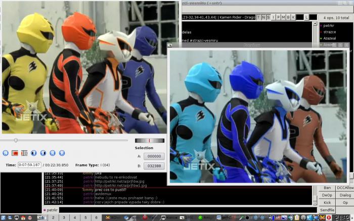The width and height of the screenshot is (354, 221).
Task: Click the Dialog button in XChat
Action: click(345, 195)
